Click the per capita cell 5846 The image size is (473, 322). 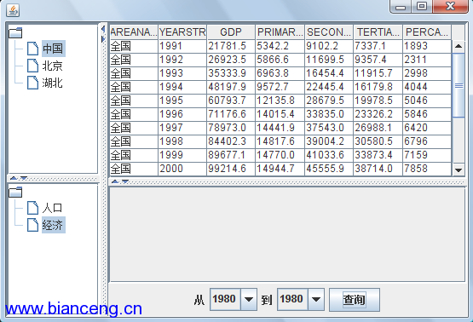point(427,114)
